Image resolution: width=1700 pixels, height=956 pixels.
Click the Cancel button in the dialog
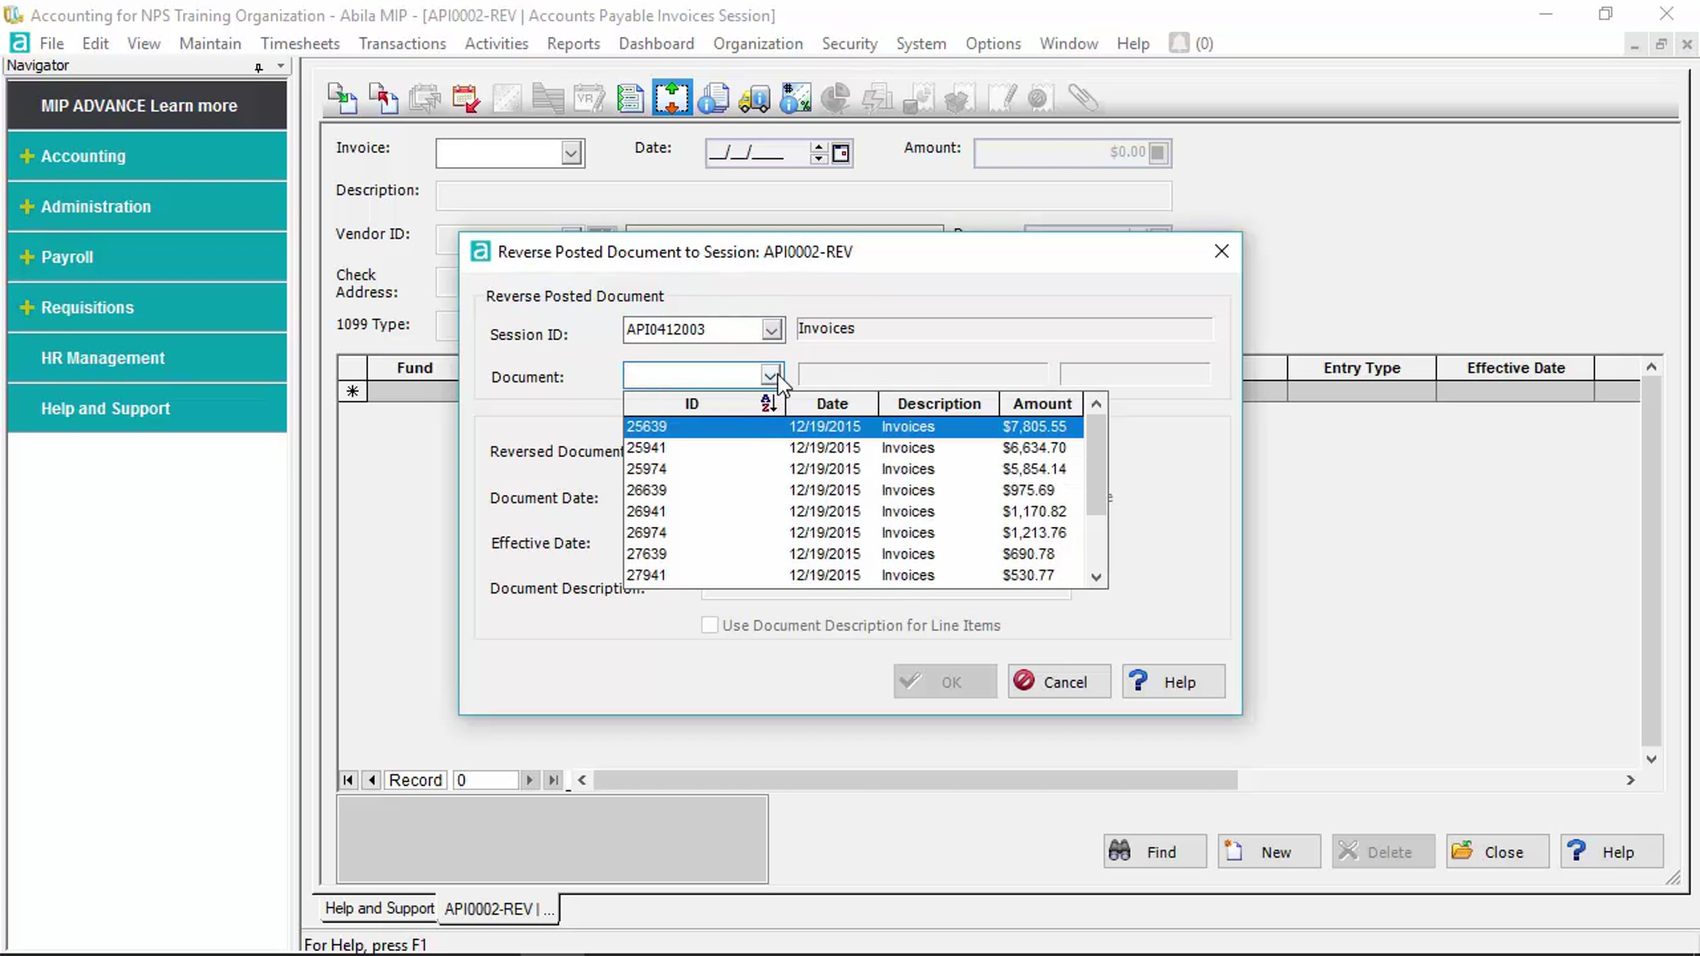tap(1060, 681)
